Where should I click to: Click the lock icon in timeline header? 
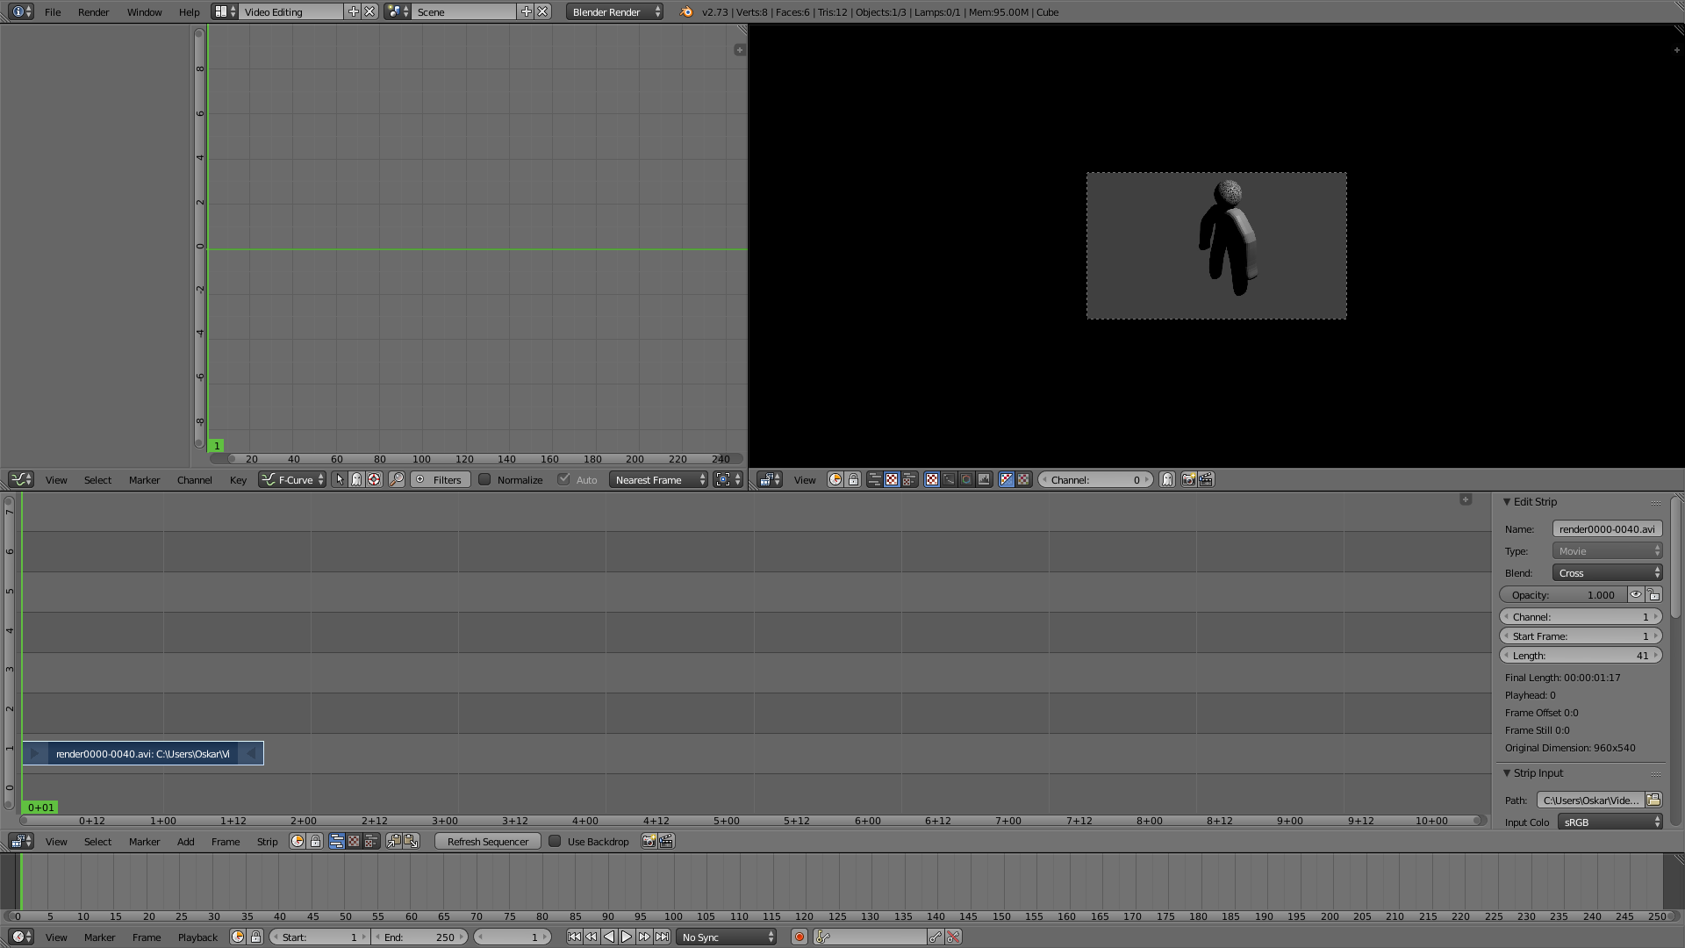coord(255,937)
